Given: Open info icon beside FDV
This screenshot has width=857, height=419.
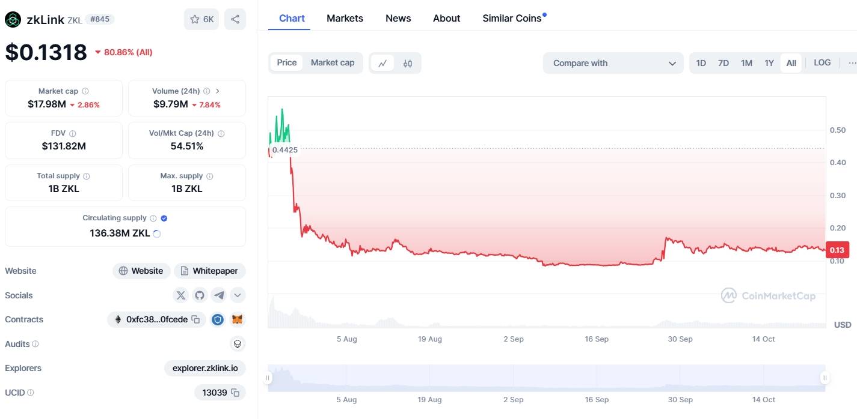Looking at the screenshot, I should pos(73,134).
